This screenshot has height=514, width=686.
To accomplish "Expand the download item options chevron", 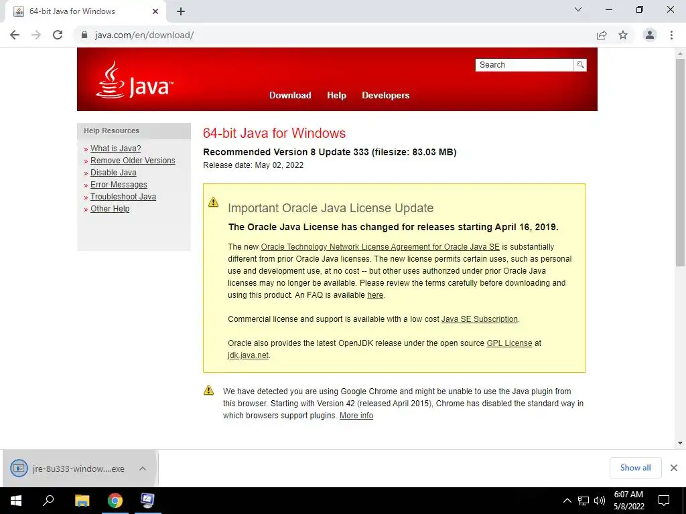I will click(143, 468).
